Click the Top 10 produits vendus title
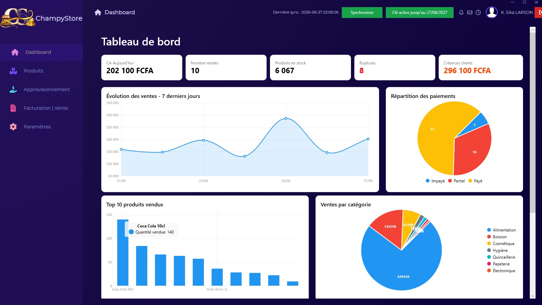The height and width of the screenshot is (305, 542). (134, 205)
